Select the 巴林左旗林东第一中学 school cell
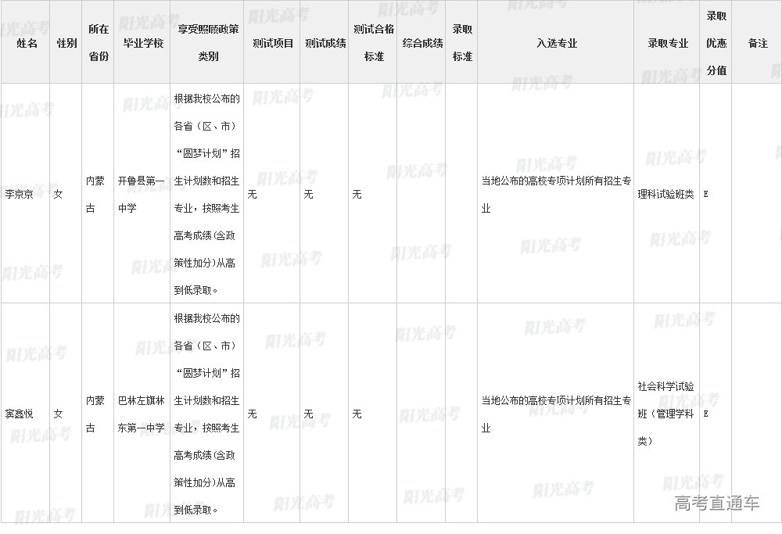The image size is (782, 534). click(x=142, y=414)
